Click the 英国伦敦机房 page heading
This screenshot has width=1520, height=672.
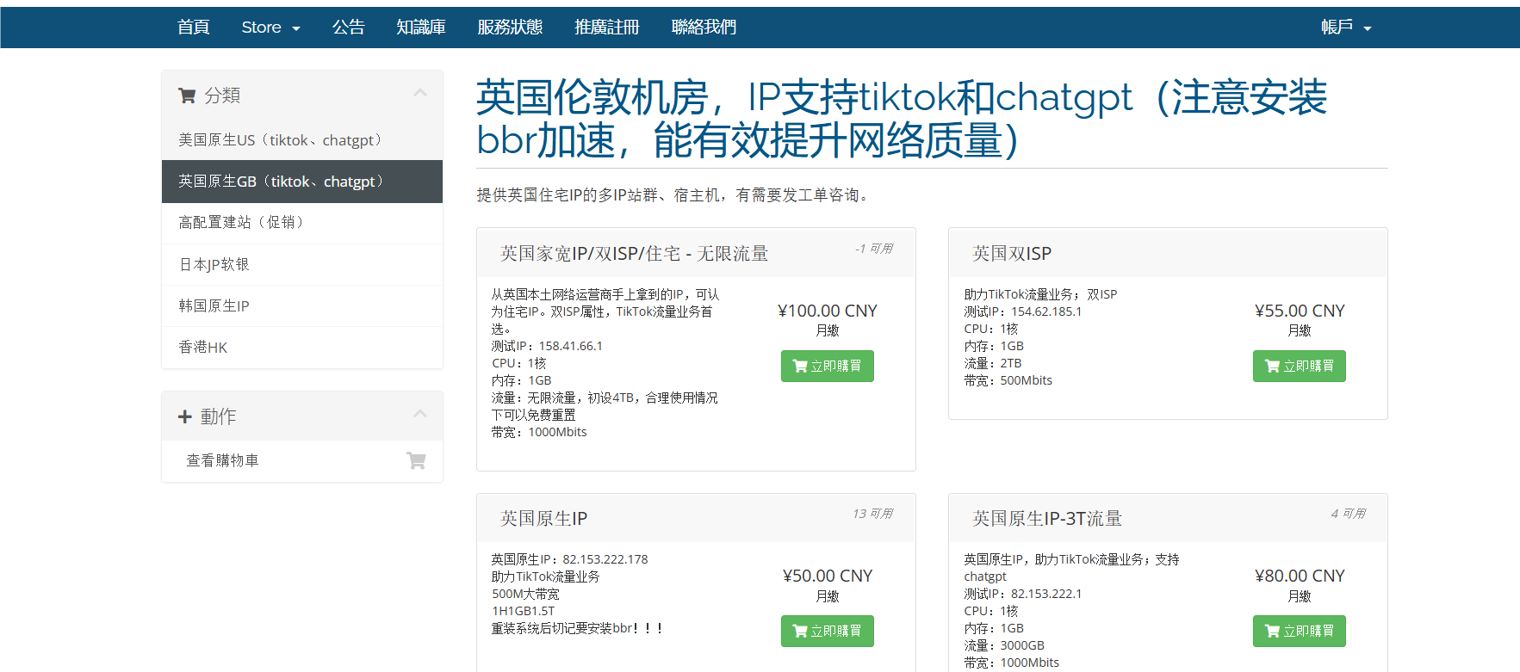tap(902, 119)
